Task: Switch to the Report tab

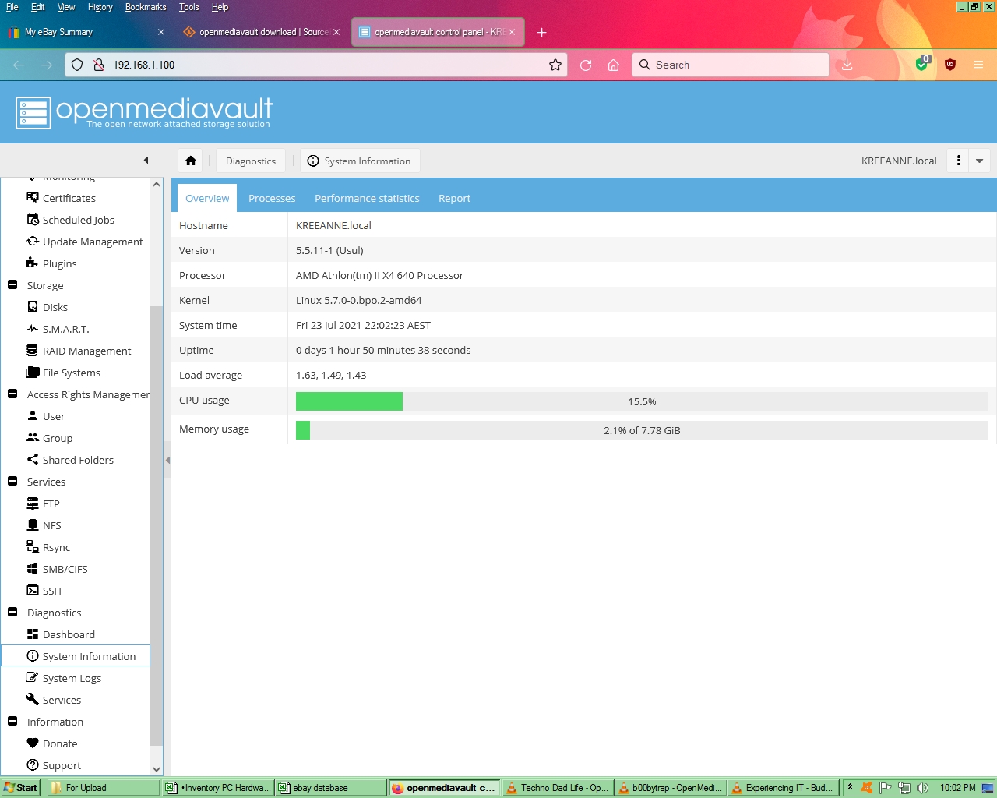Action: click(454, 198)
